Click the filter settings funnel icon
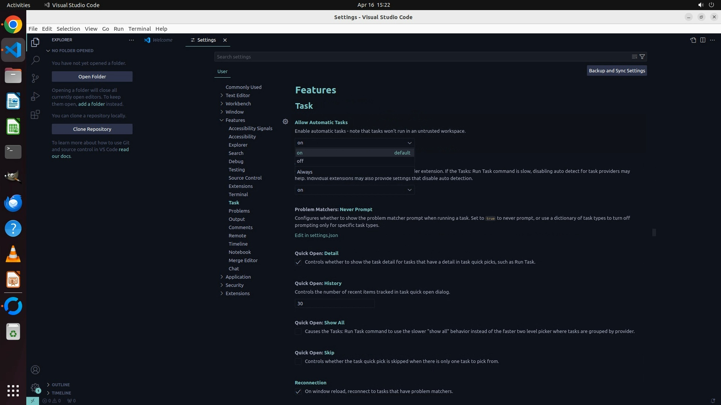The height and width of the screenshot is (405, 721). coord(642,57)
